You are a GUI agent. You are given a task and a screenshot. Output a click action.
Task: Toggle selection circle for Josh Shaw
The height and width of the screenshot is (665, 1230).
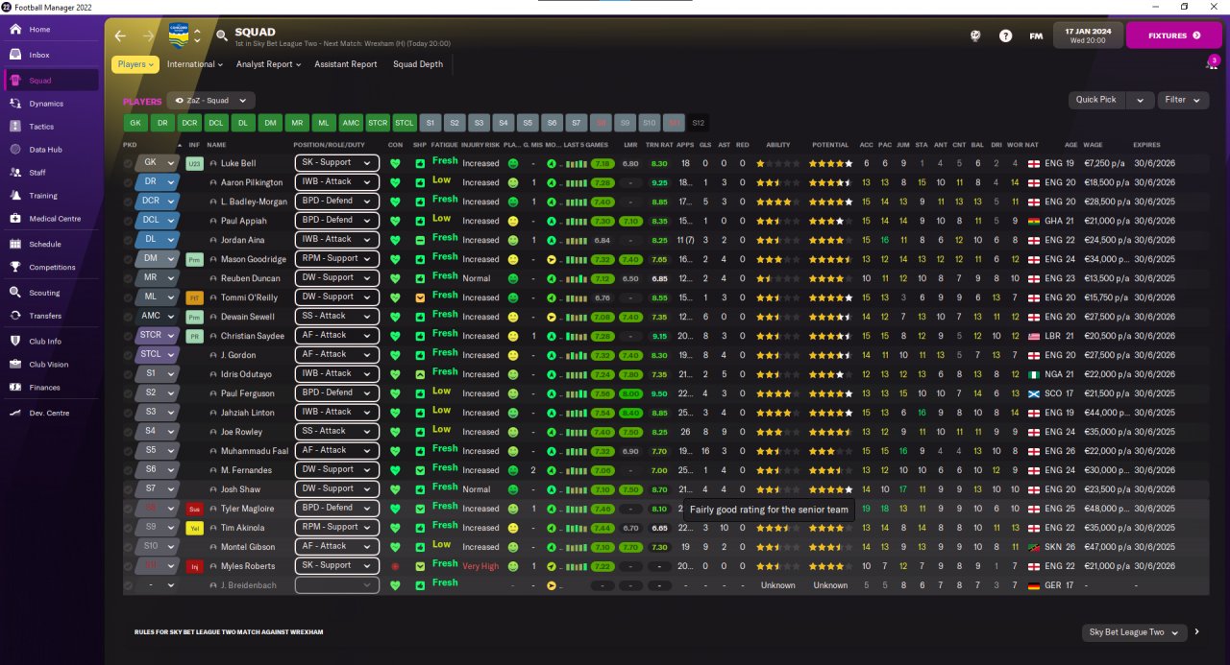(x=129, y=489)
